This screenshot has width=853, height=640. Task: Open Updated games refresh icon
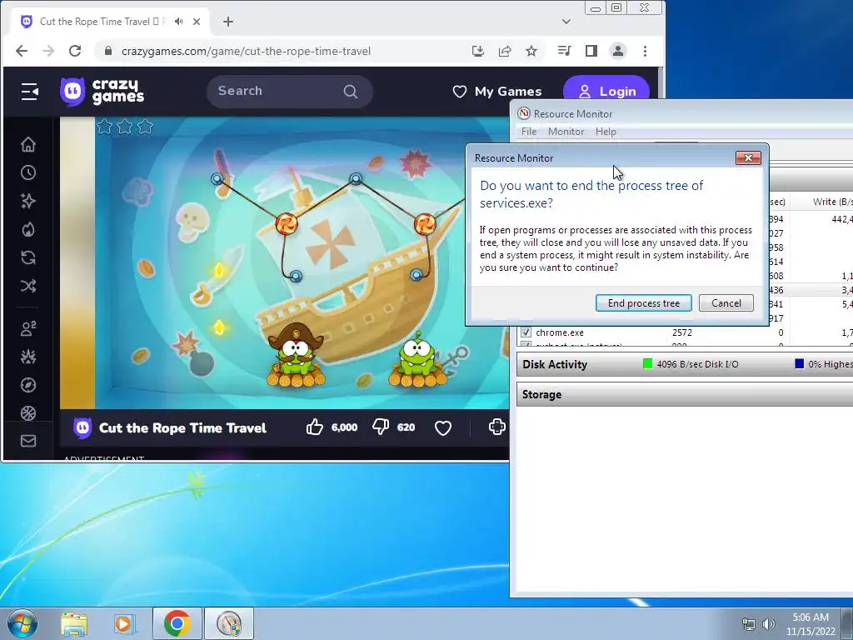28,257
